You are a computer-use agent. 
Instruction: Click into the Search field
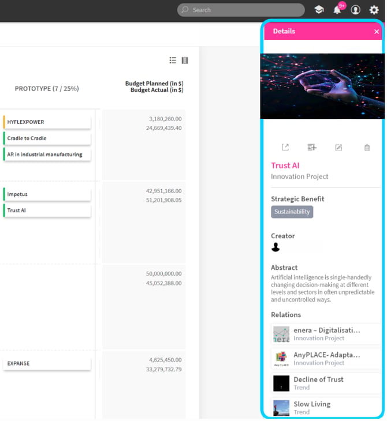[x=241, y=10]
